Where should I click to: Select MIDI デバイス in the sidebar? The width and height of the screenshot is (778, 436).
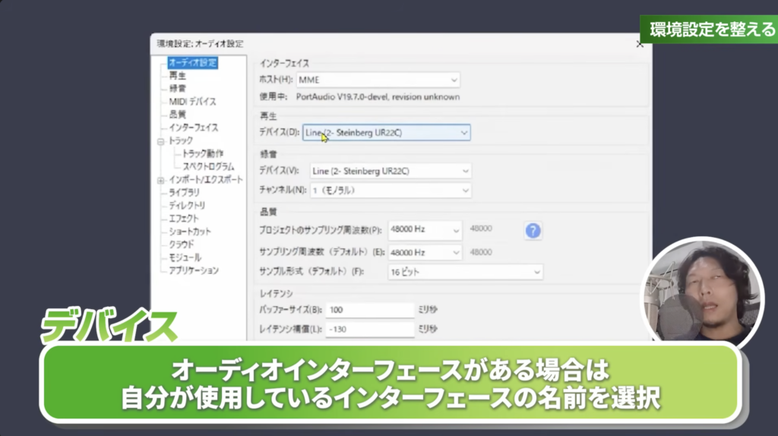(192, 102)
